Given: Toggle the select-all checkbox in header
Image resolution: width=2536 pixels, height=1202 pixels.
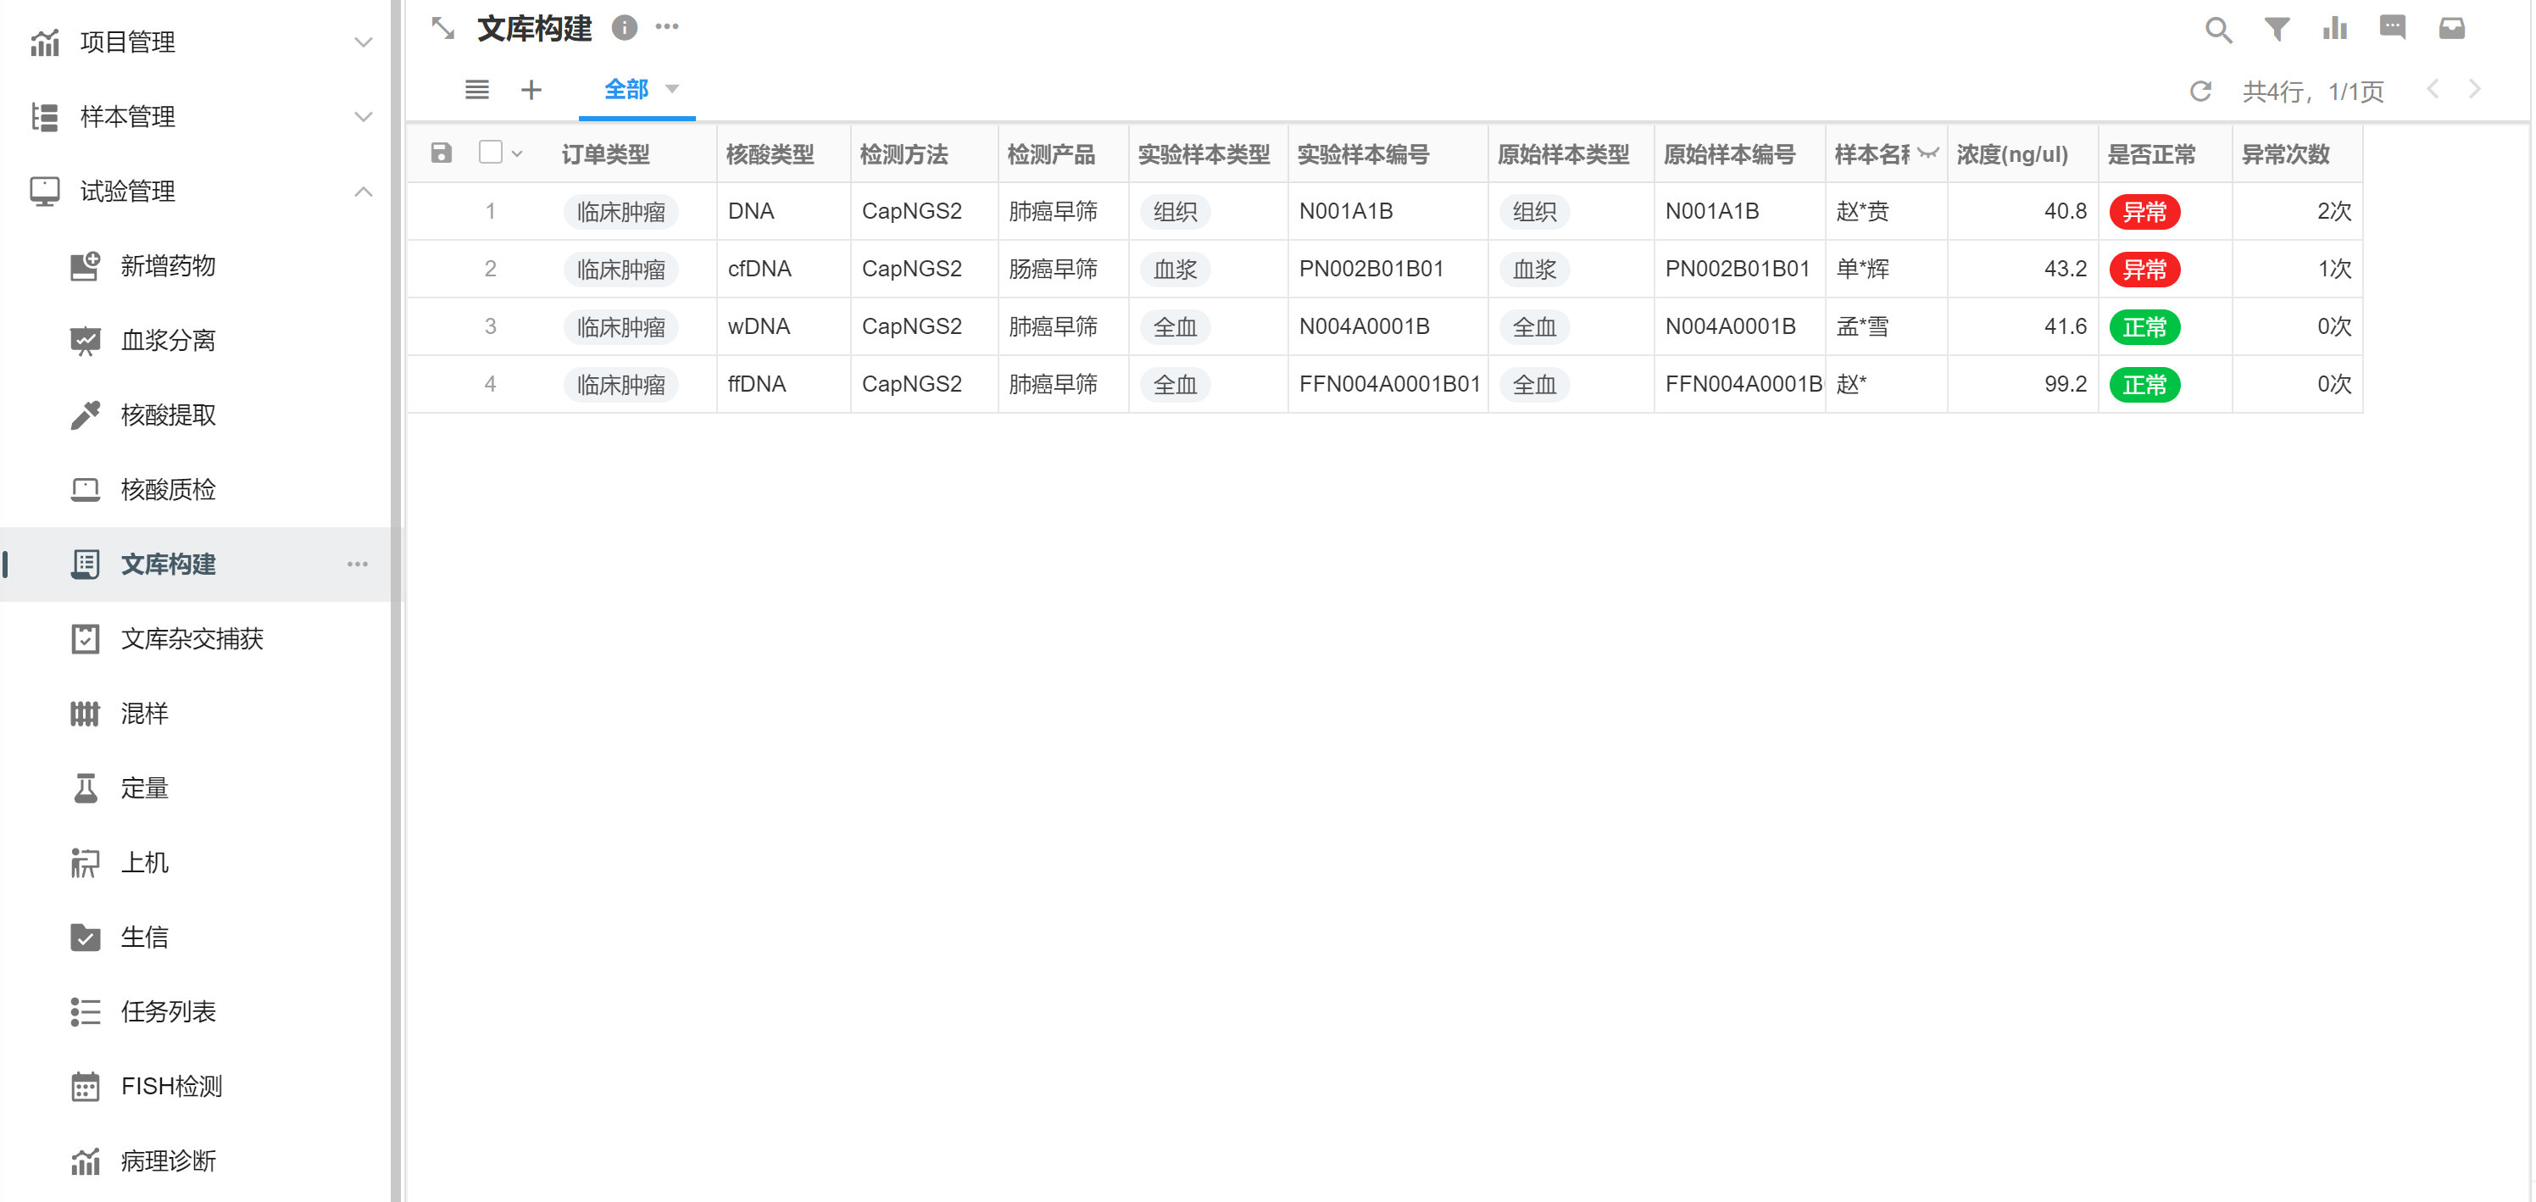Looking at the screenshot, I should click(490, 153).
